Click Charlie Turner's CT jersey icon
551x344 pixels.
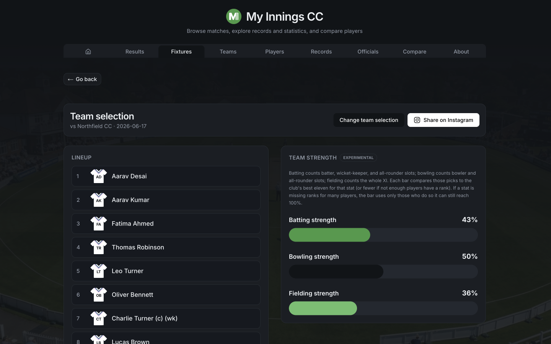(x=99, y=318)
